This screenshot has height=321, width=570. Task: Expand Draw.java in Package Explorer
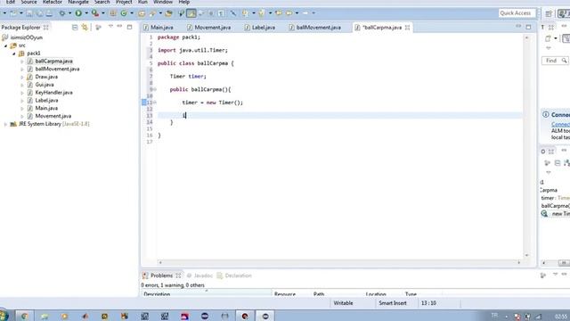[x=21, y=78]
